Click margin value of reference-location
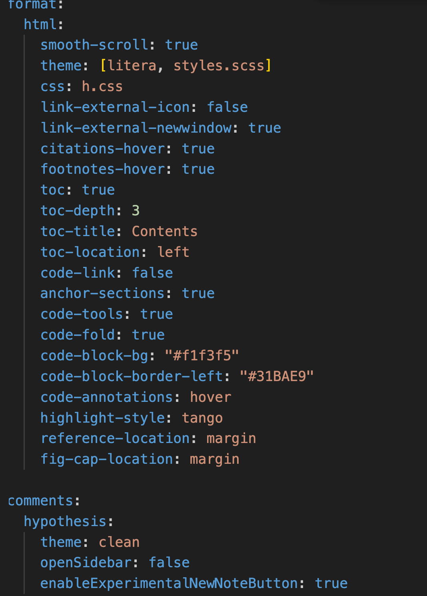 231,439
